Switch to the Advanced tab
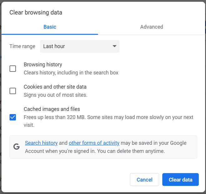Image resolution: width=206 pixels, height=194 pixels. (151, 27)
